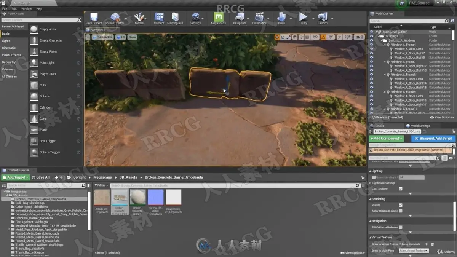Open the Source Control toolbar icon
The image size is (457, 257).
coord(115,18)
